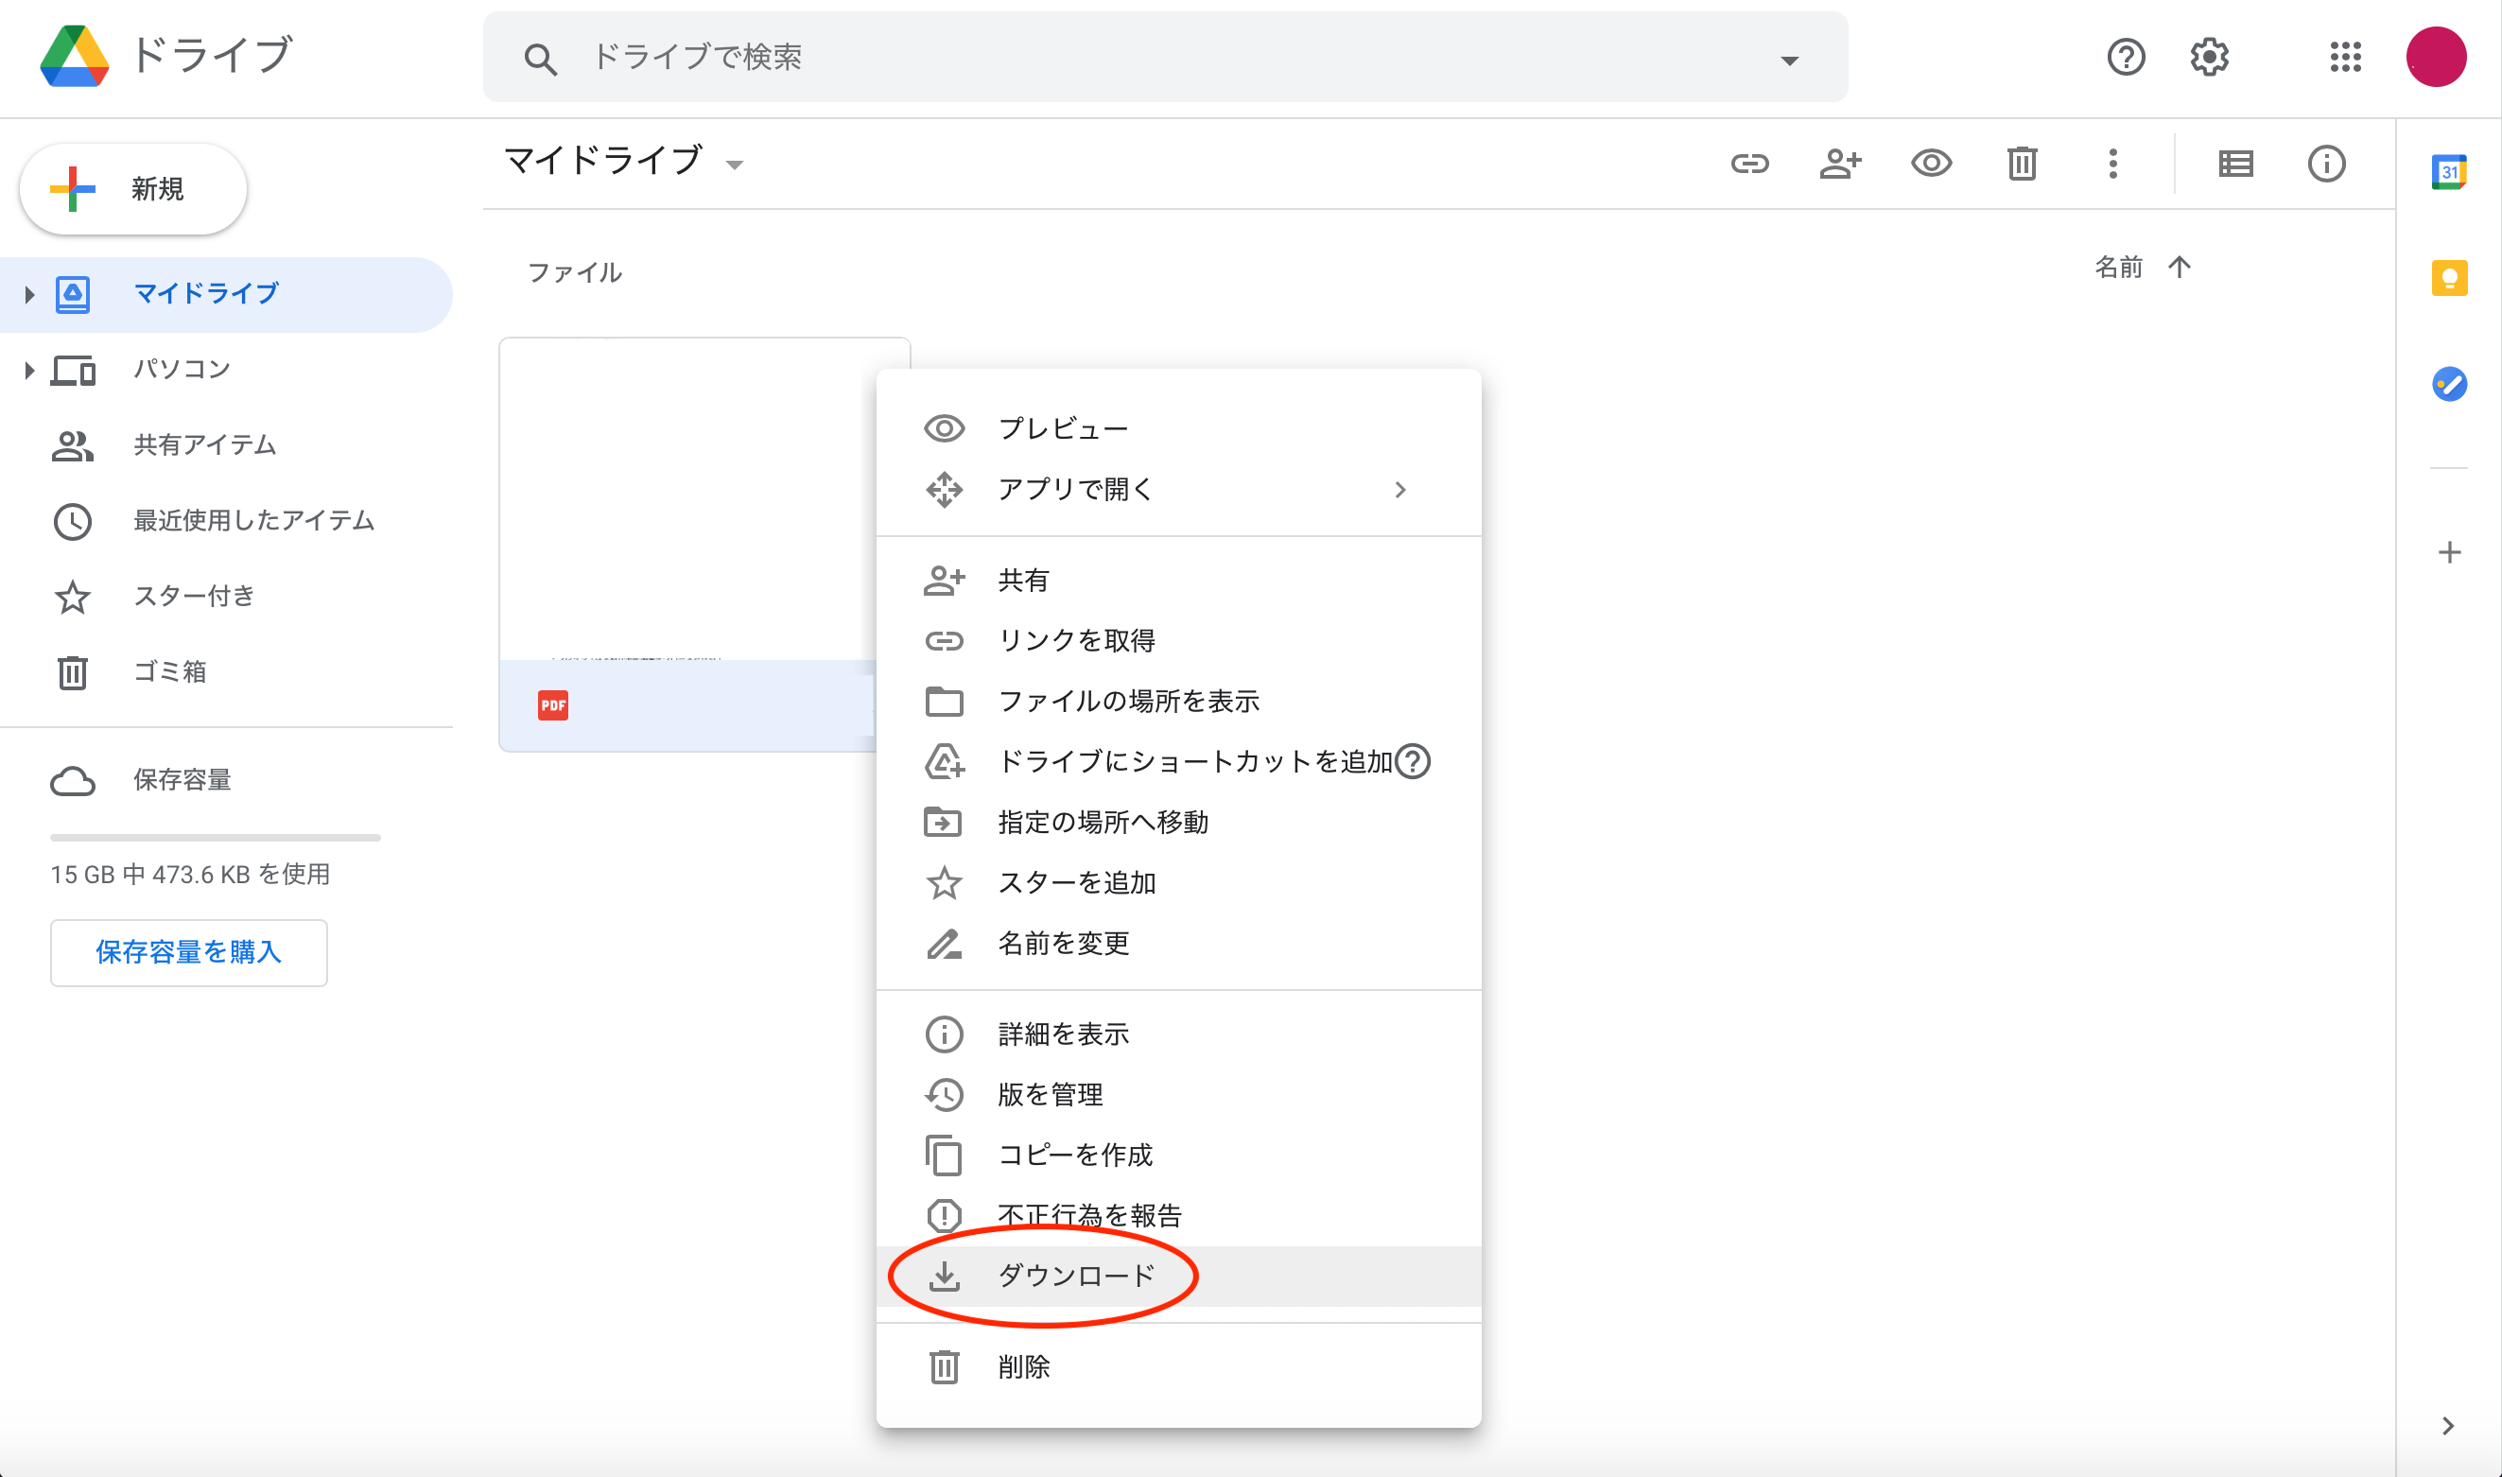Choose 詳細を表示 menu item
This screenshot has height=1477, width=2502.
click(x=1178, y=1035)
